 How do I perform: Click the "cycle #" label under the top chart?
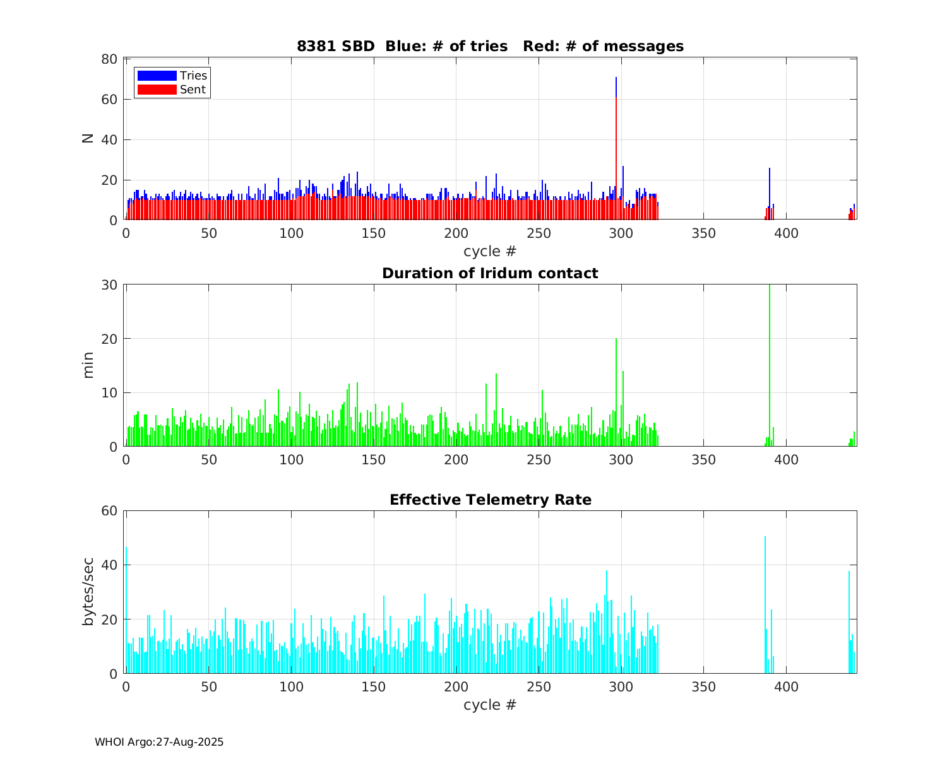[x=490, y=251]
